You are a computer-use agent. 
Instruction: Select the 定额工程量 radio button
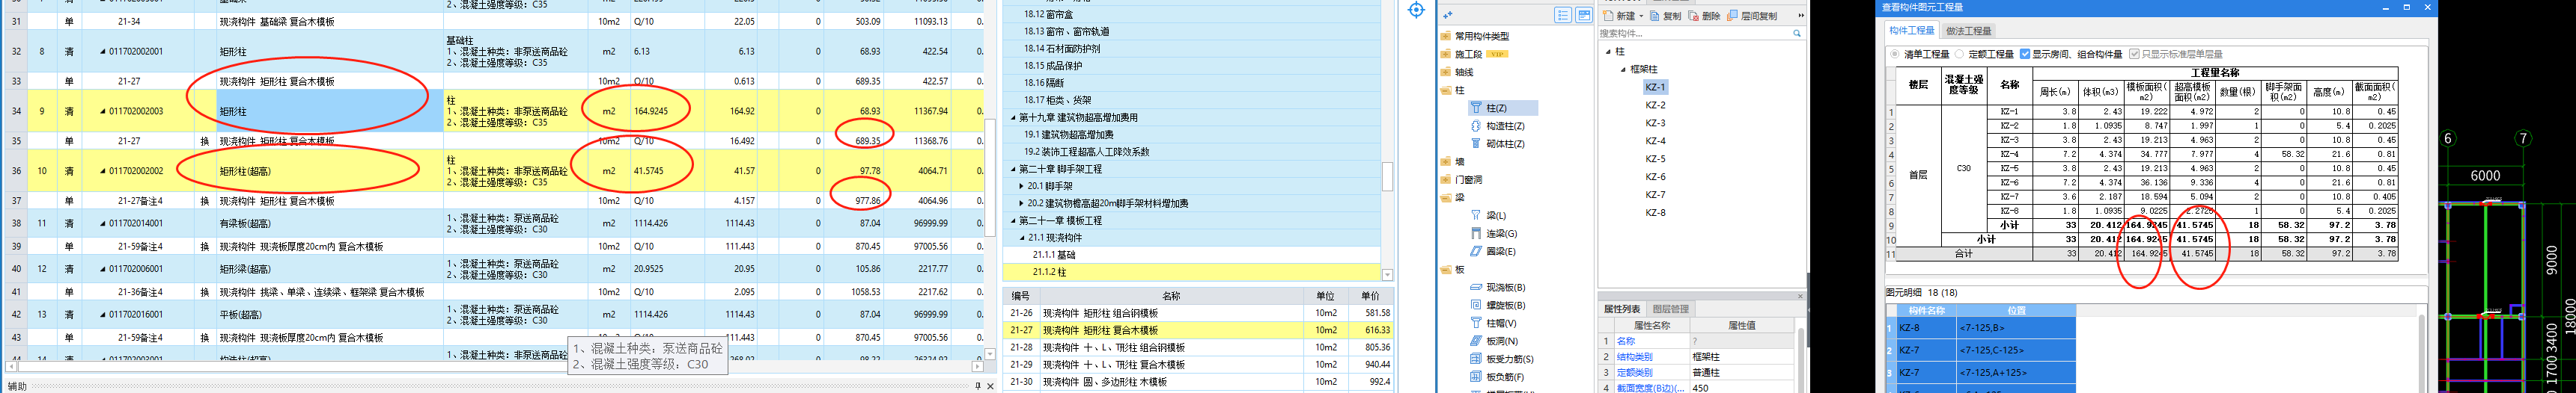1959,54
